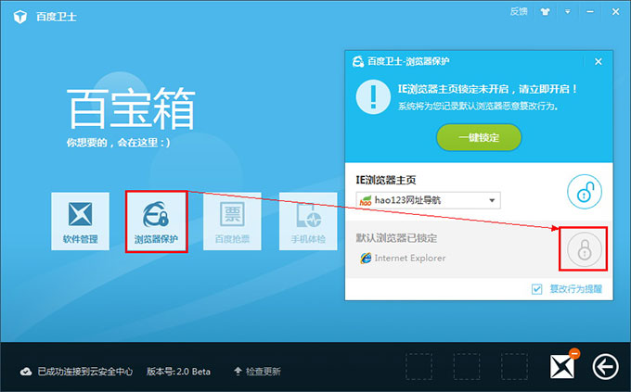The image size is (631, 392).
Task: Click the first empty shortcut slot
Action: point(419,366)
